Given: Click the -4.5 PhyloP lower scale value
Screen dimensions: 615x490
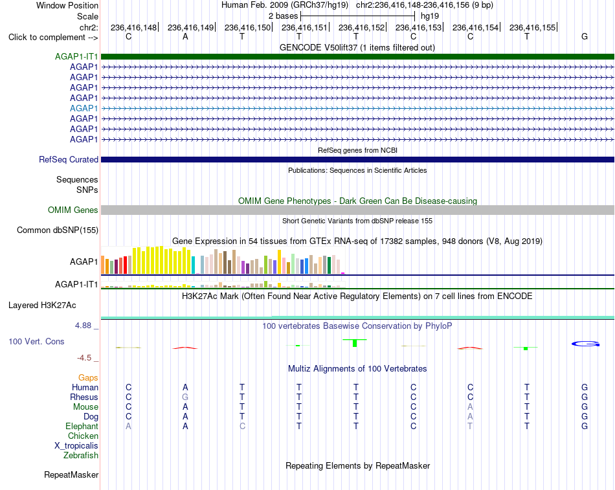Looking at the screenshot, I should [84, 358].
